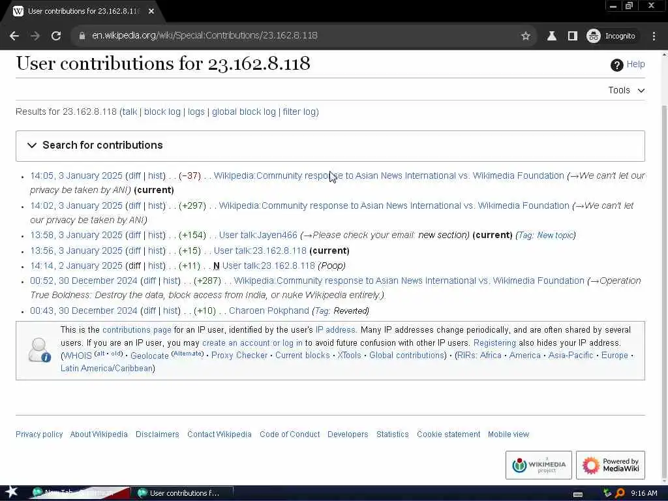Screen dimensions: 668x501
Task: Open the Cookie statement footer link
Action: point(448,434)
